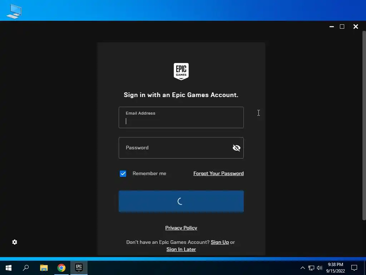Open Google Chrome from taskbar
This screenshot has height=275, width=366.
click(x=61, y=268)
